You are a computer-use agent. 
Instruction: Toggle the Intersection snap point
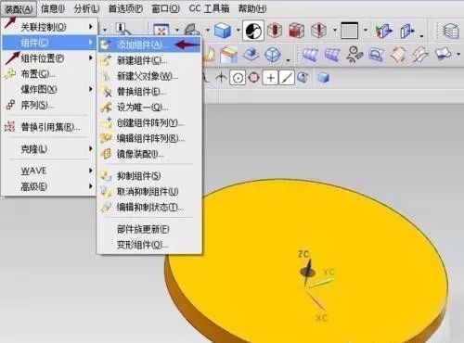(221, 77)
